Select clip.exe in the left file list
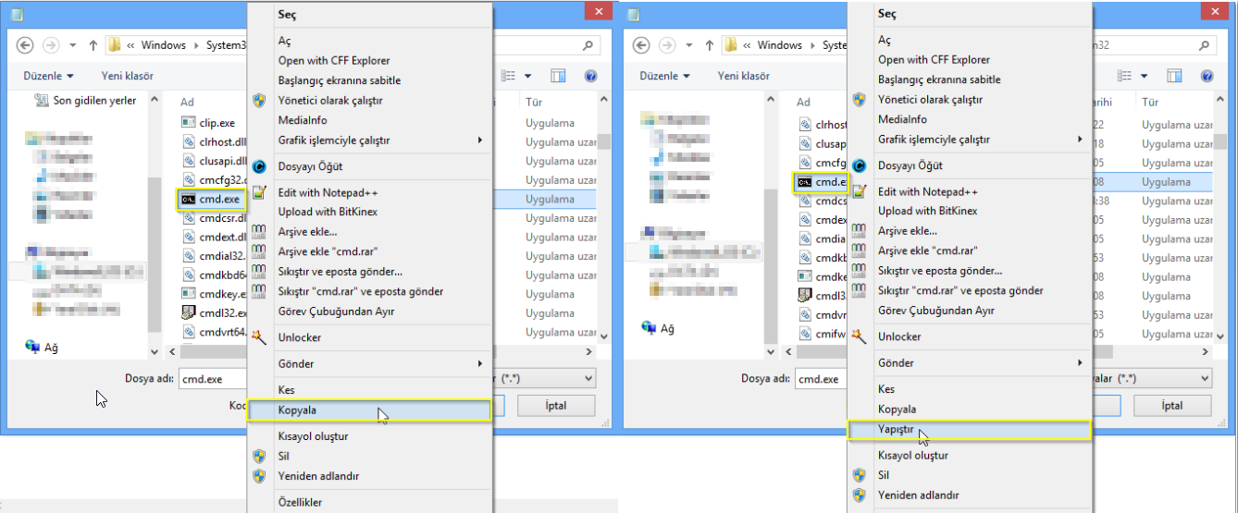This screenshot has height=513, width=1238. pos(218,122)
